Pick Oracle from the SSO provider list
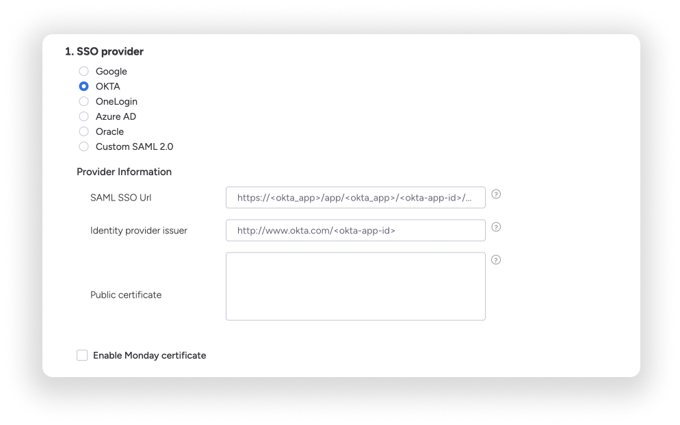The image size is (680, 425). pyautogui.click(x=83, y=131)
